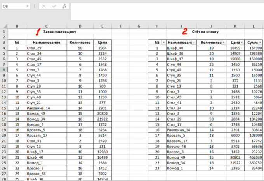Image resolution: width=264 pixels, height=181 pixels.
Task: Click the confirm checkmark formula bar icon
Action: pos(54,6)
